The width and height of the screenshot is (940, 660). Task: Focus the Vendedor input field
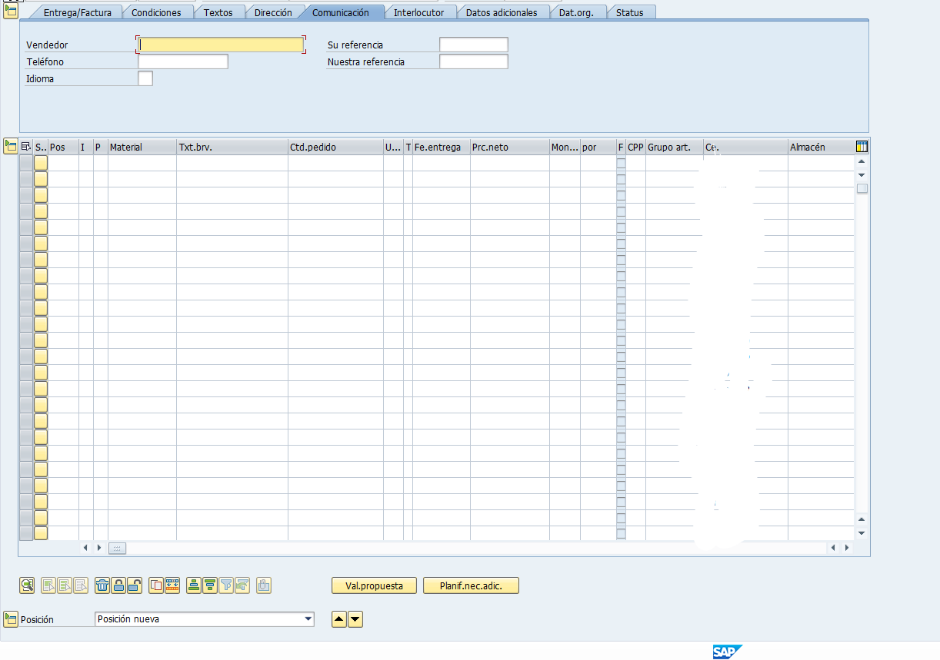(221, 45)
